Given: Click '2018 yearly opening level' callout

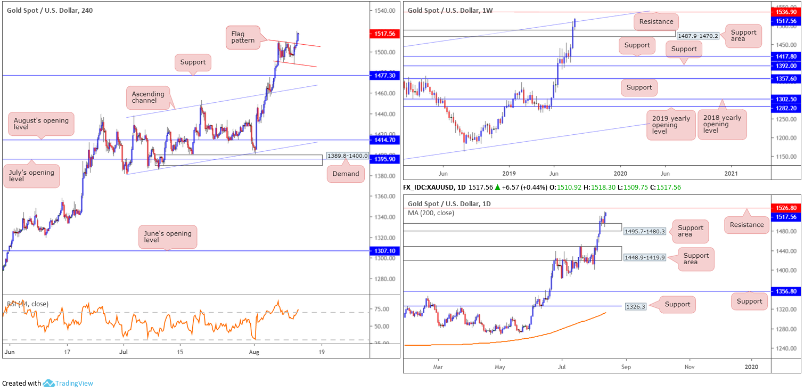Looking at the screenshot, I should click(722, 124).
